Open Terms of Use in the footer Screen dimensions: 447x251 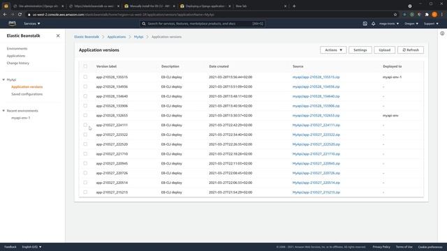[404, 247]
